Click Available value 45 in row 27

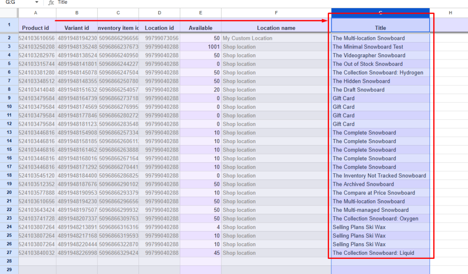click(x=201, y=253)
